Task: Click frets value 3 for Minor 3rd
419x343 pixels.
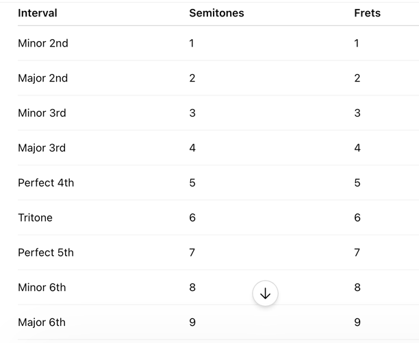Action: [x=357, y=113]
